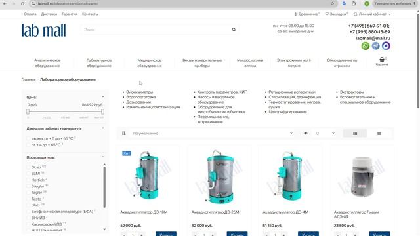Check the Testo manufacturer filter
This screenshot has height=236, width=420.
[28, 199]
